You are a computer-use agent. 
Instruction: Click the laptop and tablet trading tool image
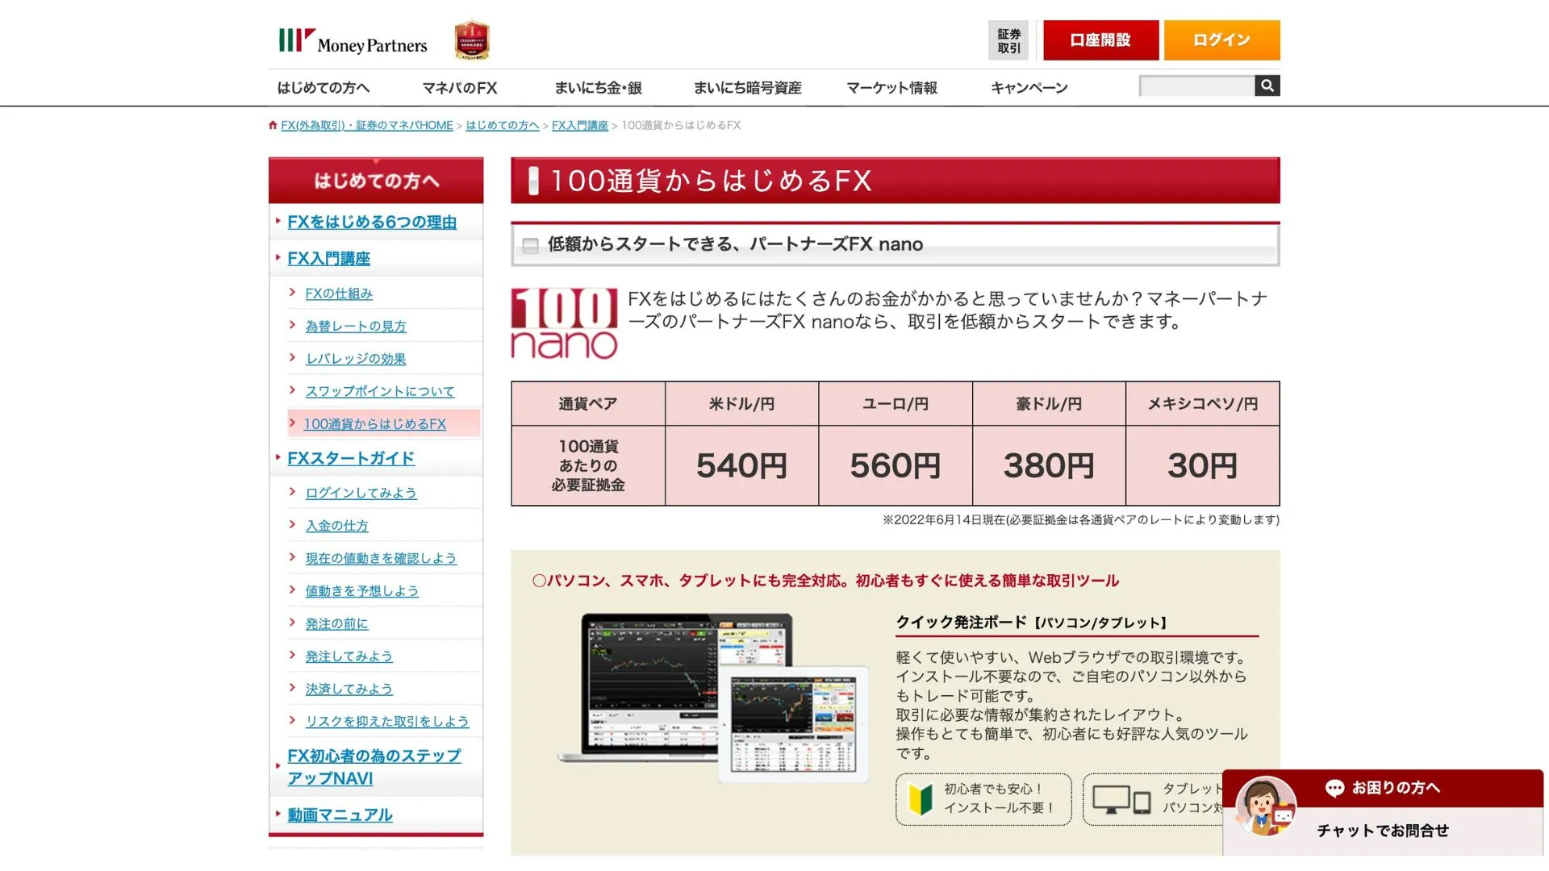click(713, 697)
